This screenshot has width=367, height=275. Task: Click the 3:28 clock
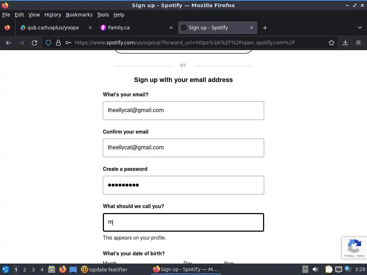360,269
